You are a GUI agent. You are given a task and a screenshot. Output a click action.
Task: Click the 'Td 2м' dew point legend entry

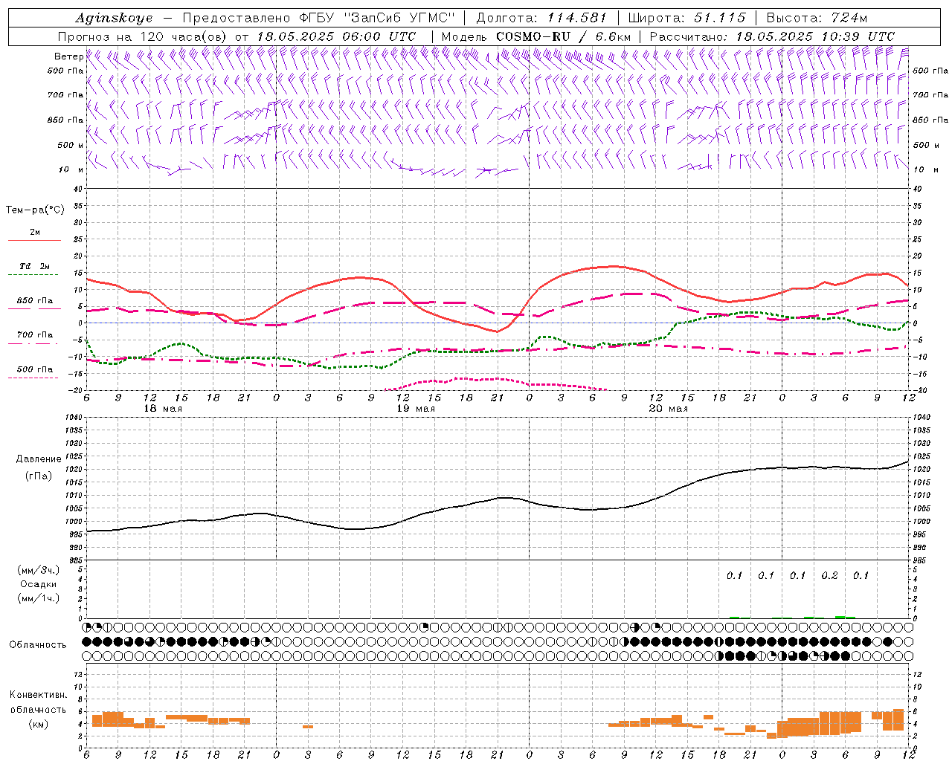tap(35, 266)
